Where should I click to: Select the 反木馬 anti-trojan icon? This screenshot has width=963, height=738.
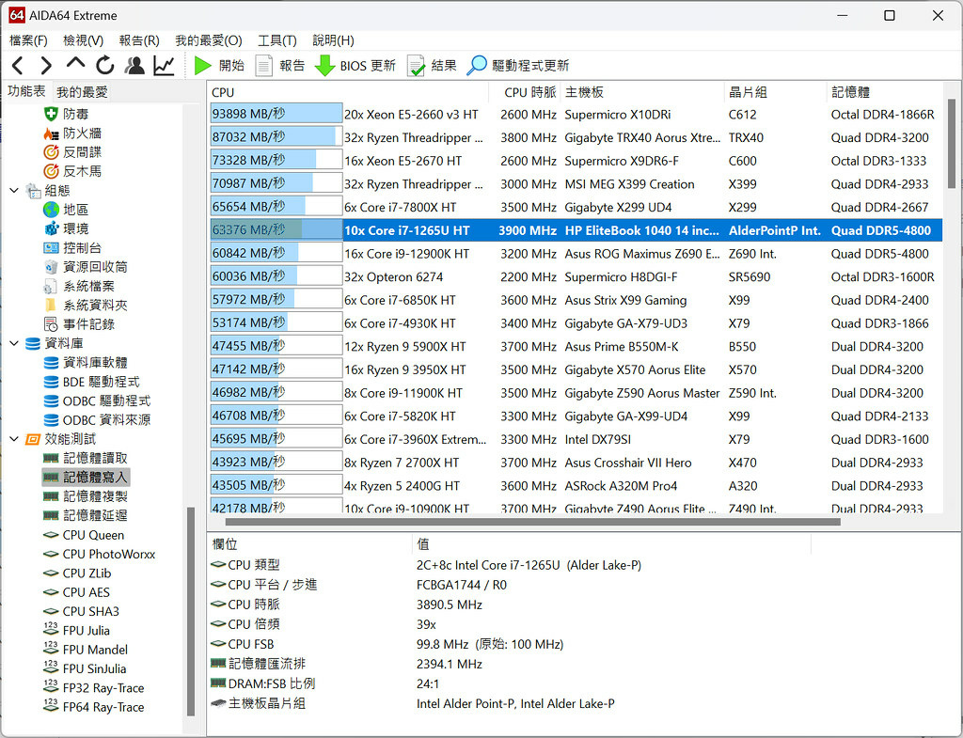(x=51, y=171)
